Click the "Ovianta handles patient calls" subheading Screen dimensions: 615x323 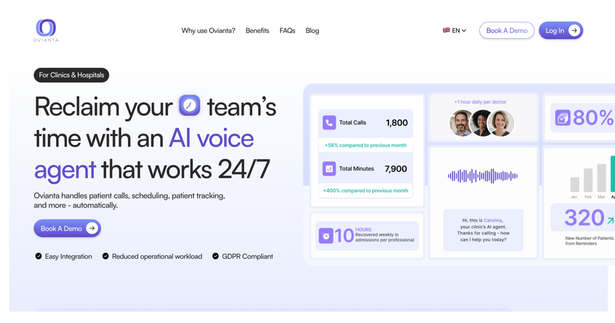pos(129,200)
